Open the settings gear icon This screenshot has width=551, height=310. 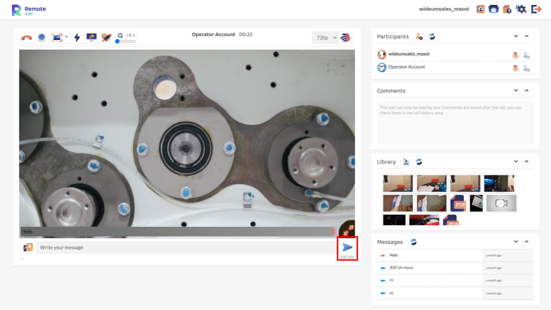(521, 9)
